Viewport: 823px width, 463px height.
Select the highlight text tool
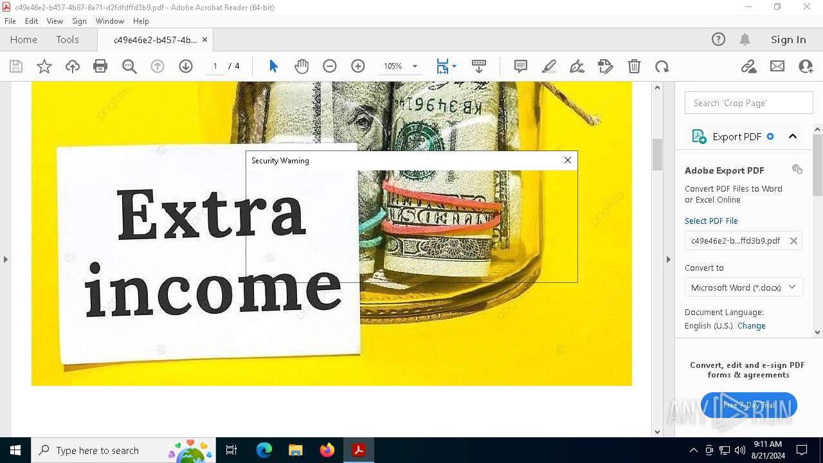click(x=549, y=66)
